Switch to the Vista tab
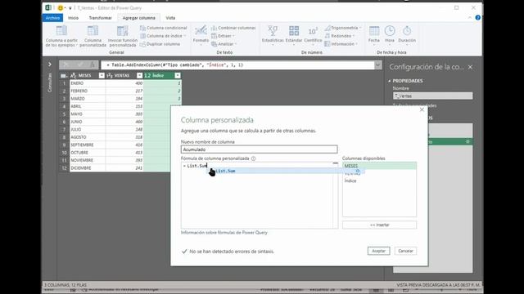The height and width of the screenshot is (294, 524). click(170, 18)
